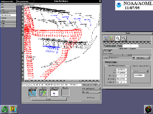Open the upper popup list above Display
Image resolution: width=153 pixels, height=114 pixels.
[91, 89]
